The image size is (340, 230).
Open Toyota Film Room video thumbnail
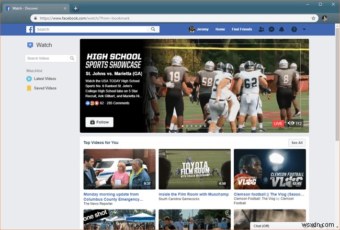[x=195, y=169]
